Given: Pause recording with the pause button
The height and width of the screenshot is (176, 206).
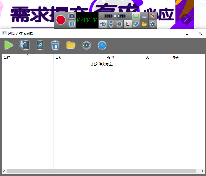Looking at the screenshot, I should [x=72, y=24].
